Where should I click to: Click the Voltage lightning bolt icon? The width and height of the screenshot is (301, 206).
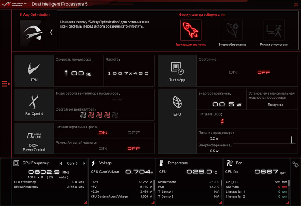click(x=93, y=163)
